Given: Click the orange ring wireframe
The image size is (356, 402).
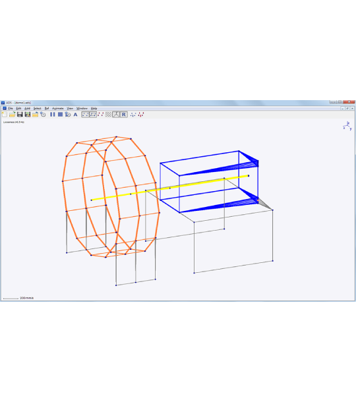Looking at the screenshot, I should pos(111,196).
